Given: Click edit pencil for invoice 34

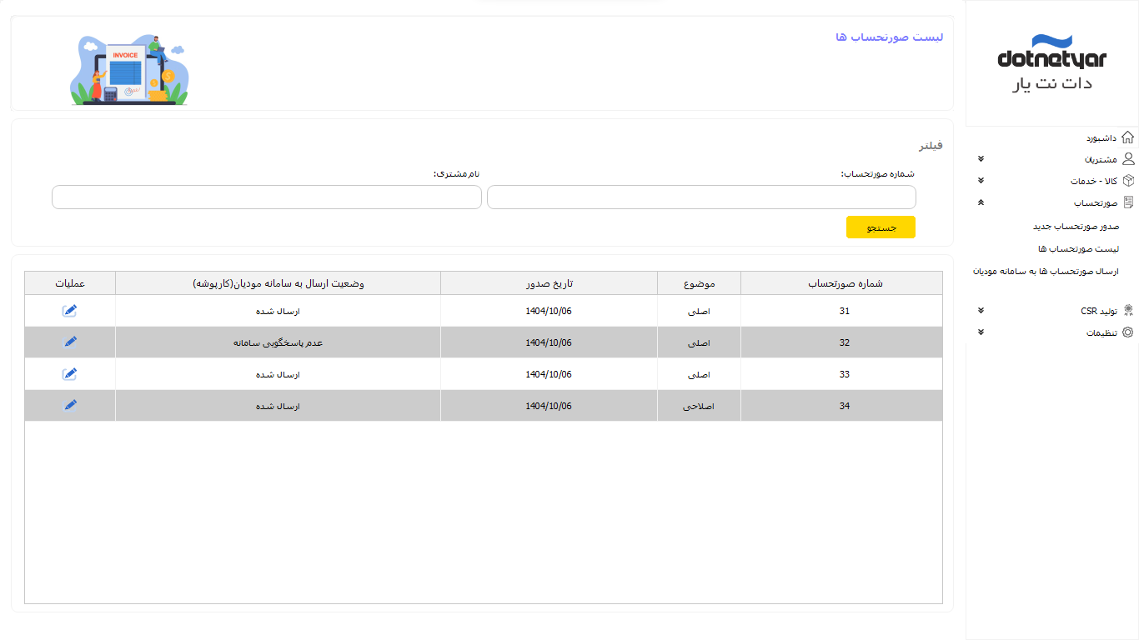Looking at the screenshot, I should point(70,406).
